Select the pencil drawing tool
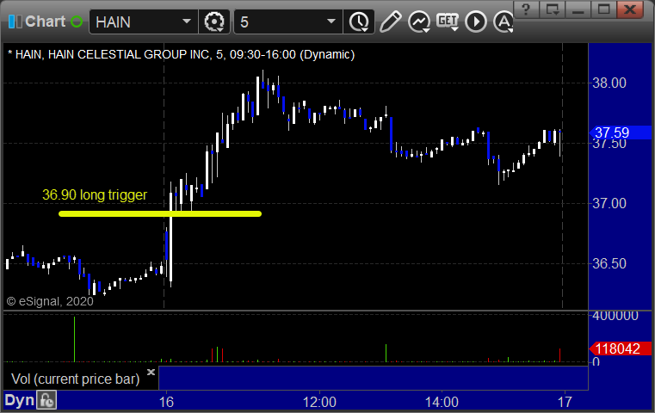 click(x=390, y=22)
